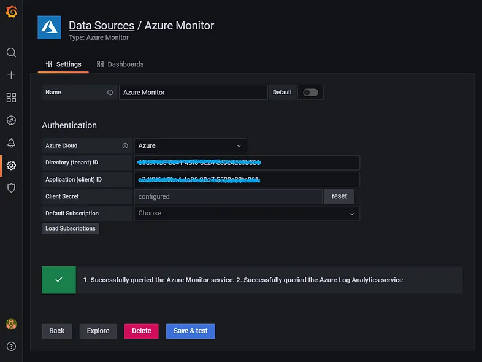Open the Alerting bell icon
Image resolution: width=482 pixels, height=362 pixels.
pos(12,143)
